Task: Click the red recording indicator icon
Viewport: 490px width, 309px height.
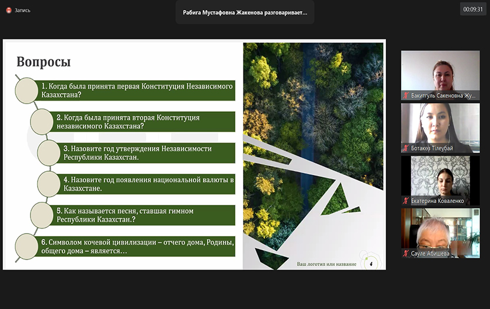Action: coord(9,10)
